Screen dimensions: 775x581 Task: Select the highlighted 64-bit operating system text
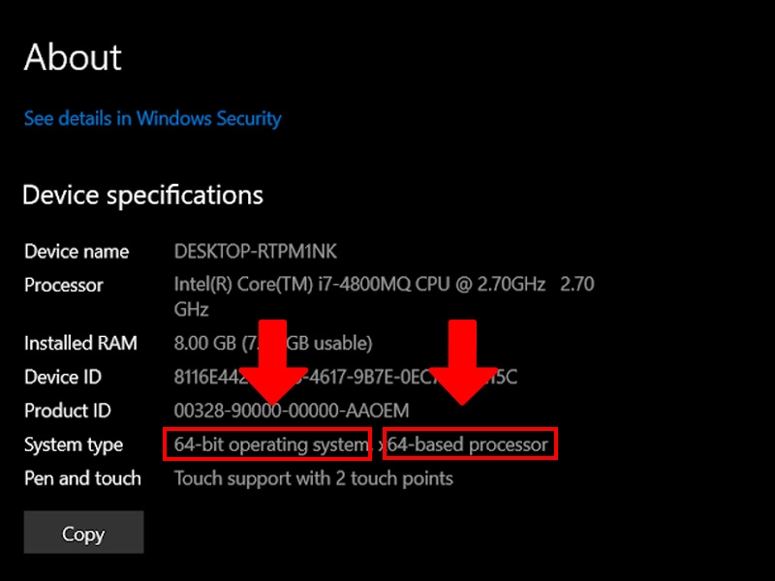(x=267, y=444)
